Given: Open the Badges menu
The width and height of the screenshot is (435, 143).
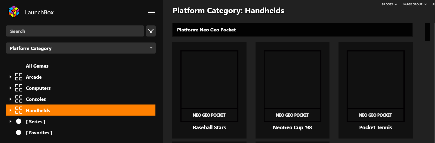Looking at the screenshot, I should coord(389,4).
